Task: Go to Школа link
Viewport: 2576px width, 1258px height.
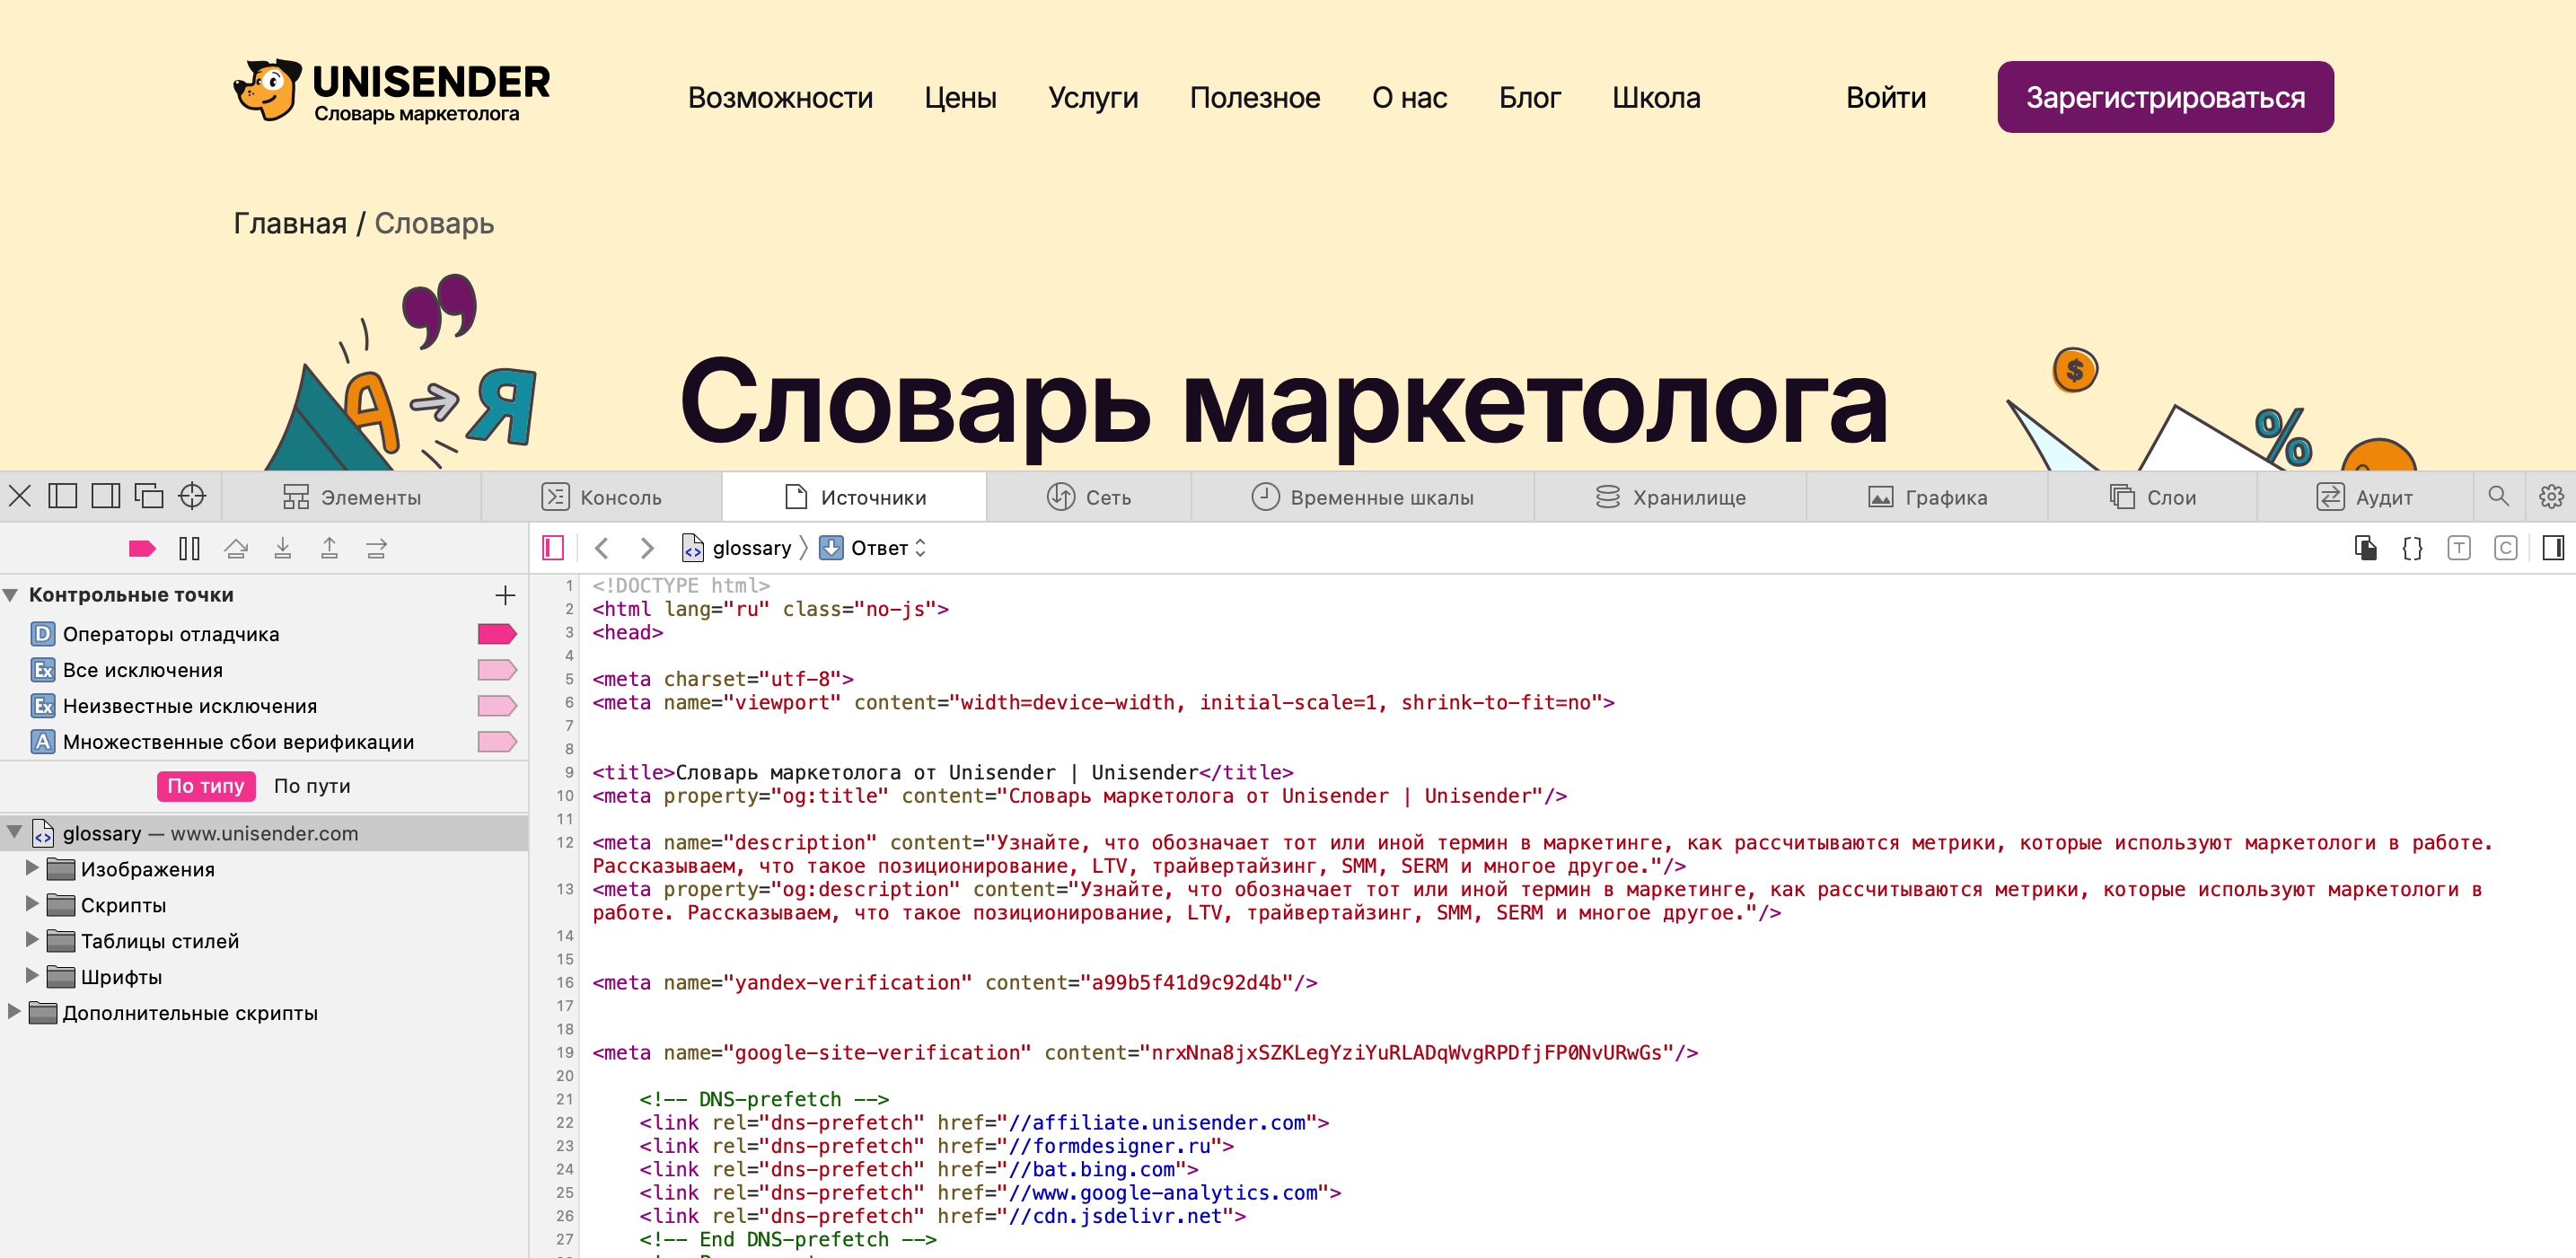Action: [x=1656, y=98]
